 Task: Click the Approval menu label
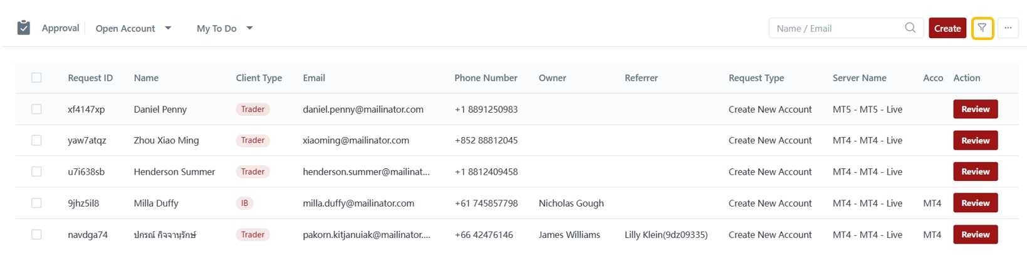pos(60,28)
